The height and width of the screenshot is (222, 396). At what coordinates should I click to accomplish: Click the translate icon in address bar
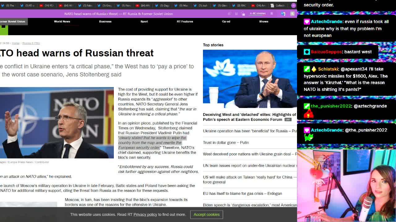(x=283, y=14)
